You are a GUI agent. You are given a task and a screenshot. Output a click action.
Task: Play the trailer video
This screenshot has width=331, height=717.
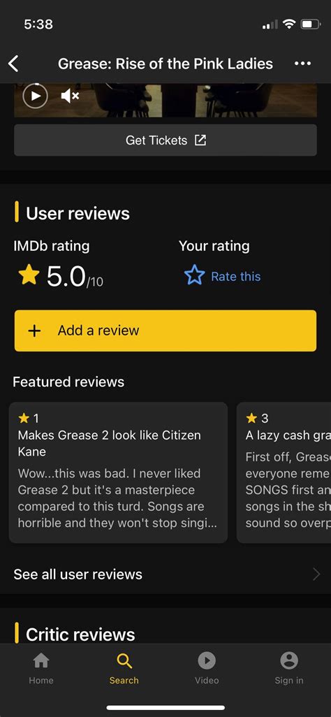[x=35, y=96]
